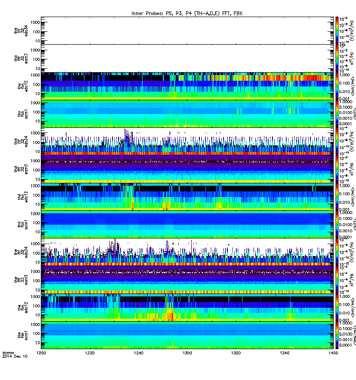Viewport: 356px width, 380px height.
Task: Click the color bar beside thd fbk scm1 panel
Action: click(x=337, y=224)
